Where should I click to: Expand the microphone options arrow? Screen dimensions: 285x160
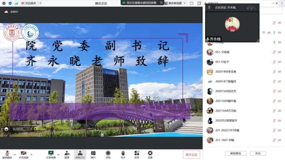[x=15, y=155]
